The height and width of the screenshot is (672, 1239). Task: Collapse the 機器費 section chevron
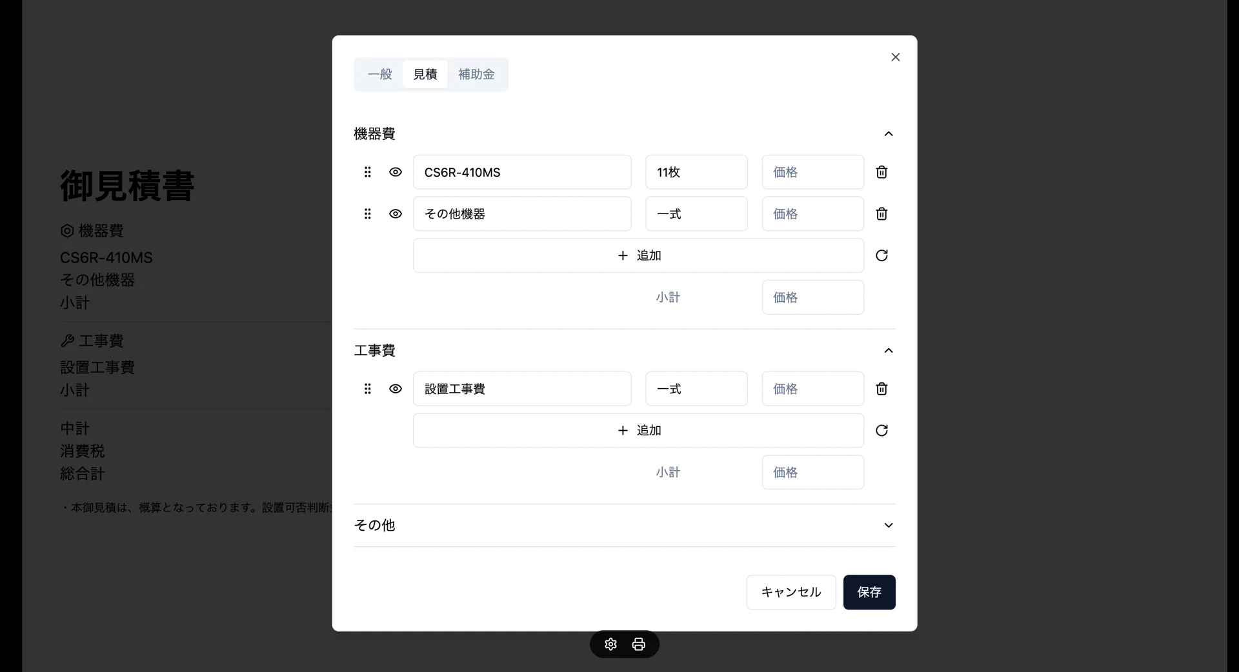coord(889,134)
